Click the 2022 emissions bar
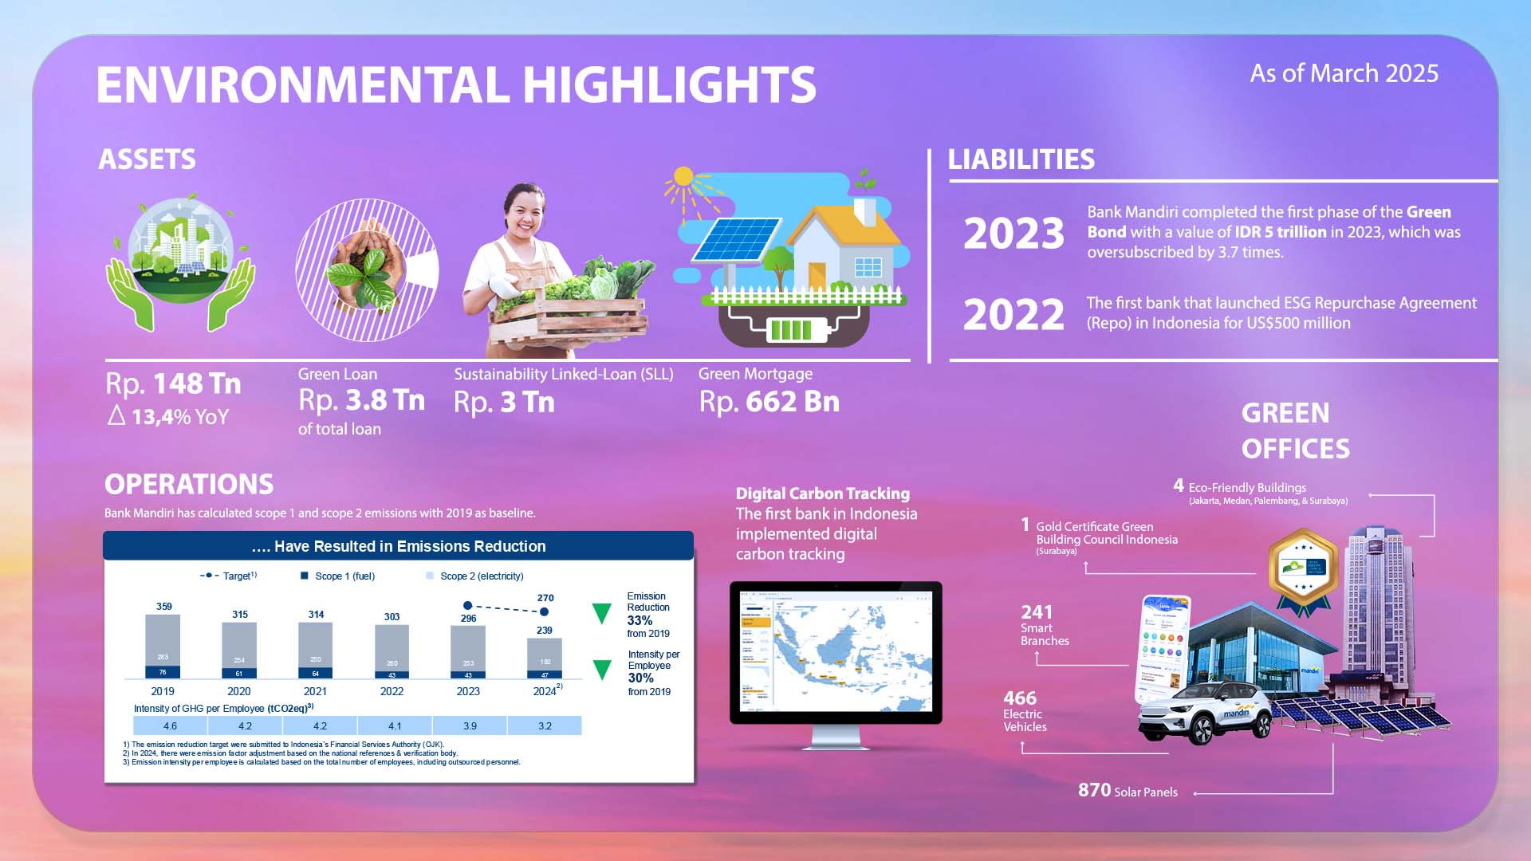 pyautogui.click(x=392, y=651)
